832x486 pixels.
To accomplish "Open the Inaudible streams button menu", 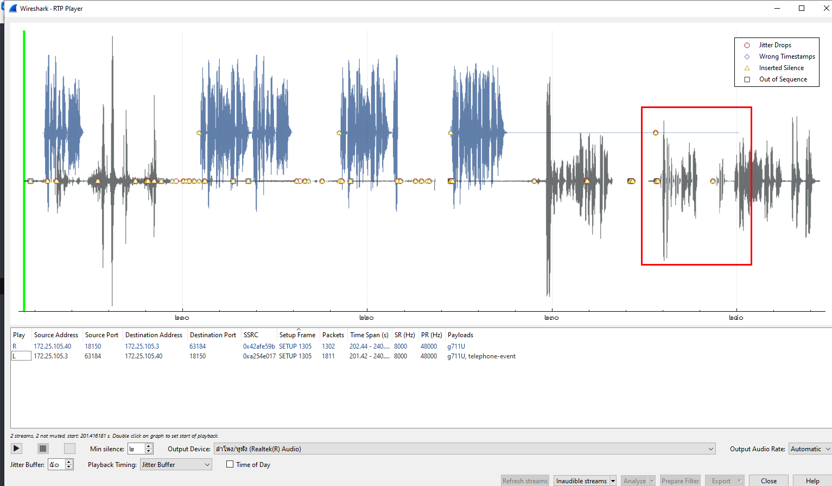I will (x=613, y=481).
